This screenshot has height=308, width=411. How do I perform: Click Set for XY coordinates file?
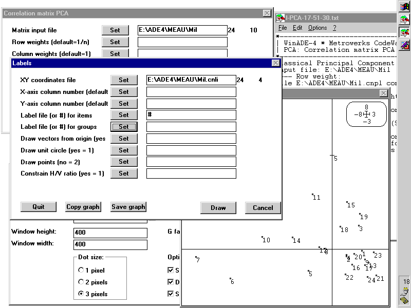124,80
